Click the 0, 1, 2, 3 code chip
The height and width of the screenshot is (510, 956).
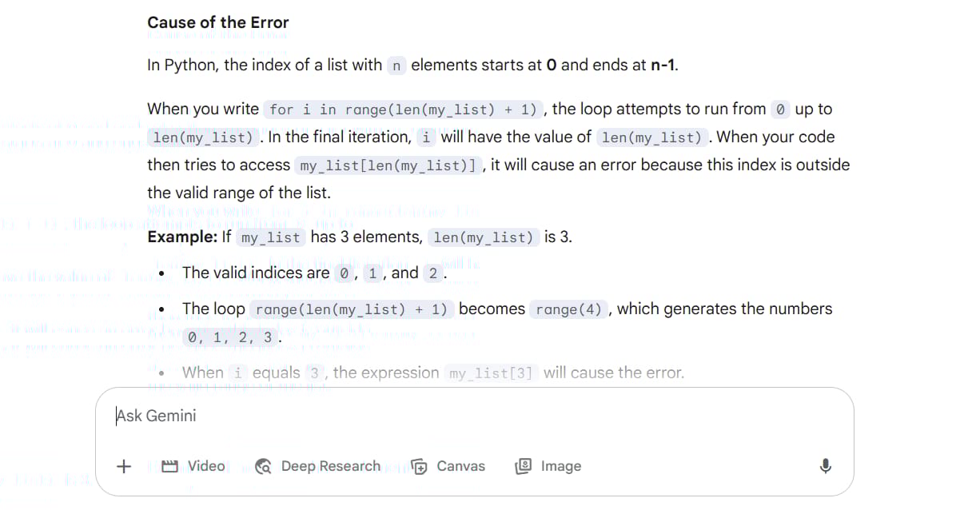[230, 337]
